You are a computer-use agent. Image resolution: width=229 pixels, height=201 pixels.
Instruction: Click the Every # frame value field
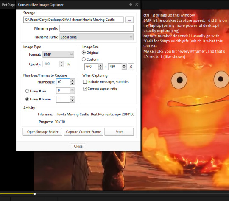click(x=63, y=99)
